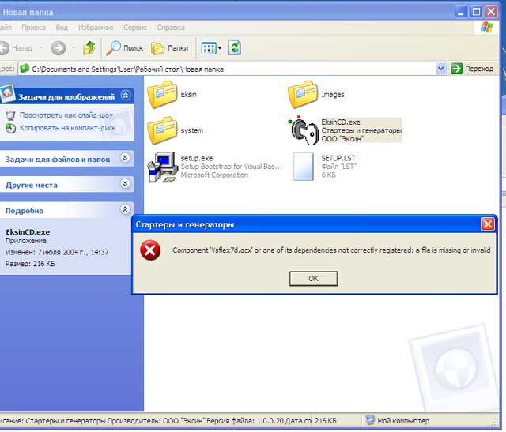Screen dimensions: 506x432
Task: Open Поиск search tool
Action: [x=125, y=48]
